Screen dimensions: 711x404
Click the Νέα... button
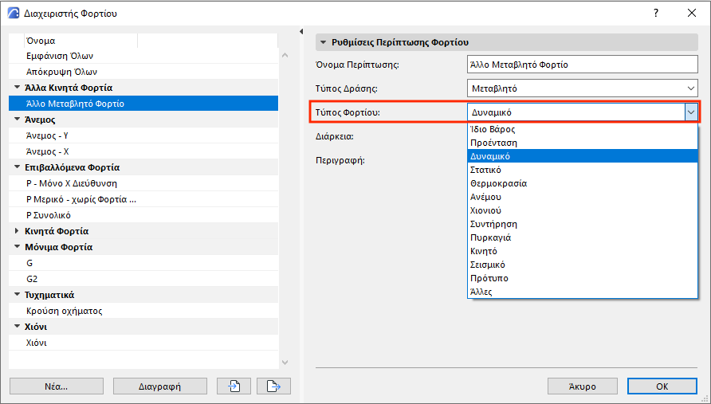(56, 386)
